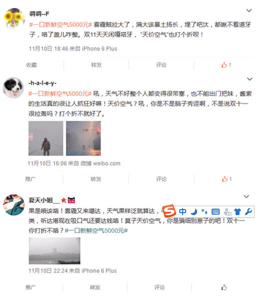
Task: Like the post by 夏天小姐__
Action: (224, 288)
